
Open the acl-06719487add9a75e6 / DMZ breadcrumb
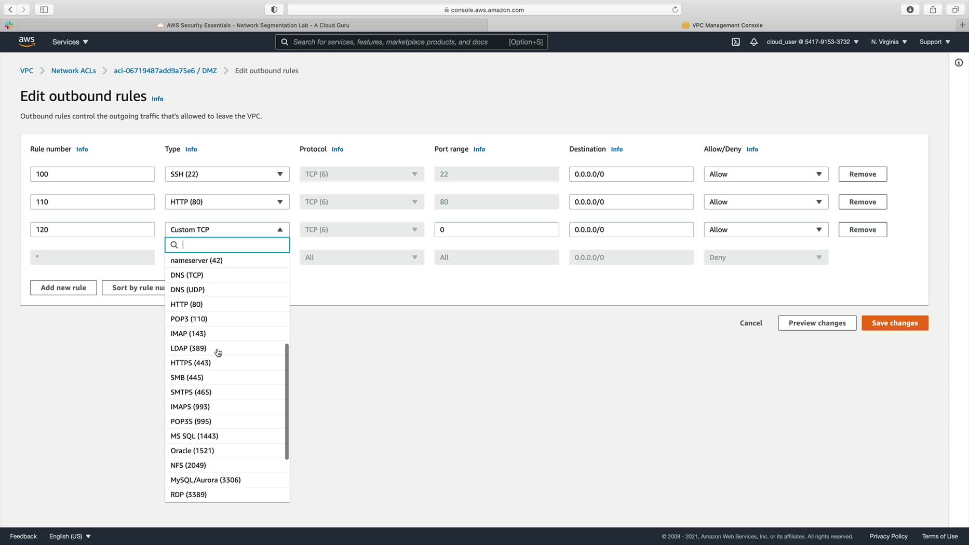(165, 71)
